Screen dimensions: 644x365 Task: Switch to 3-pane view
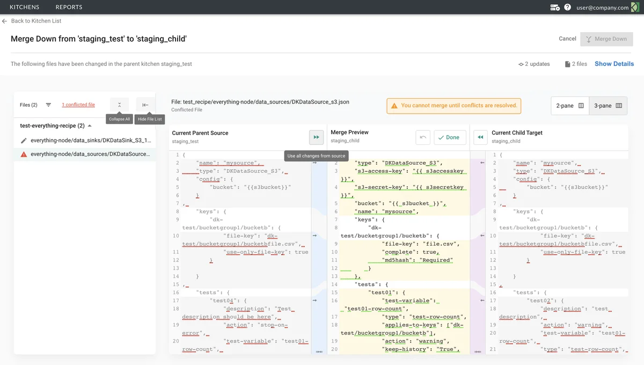click(608, 106)
